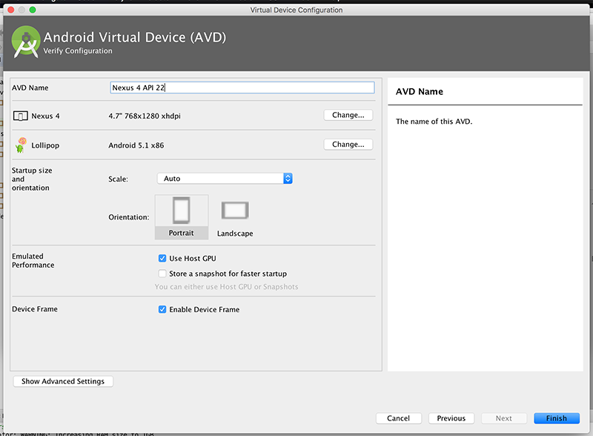The image size is (593, 436).
Task: Select Portrait orientation
Action: (x=182, y=210)
